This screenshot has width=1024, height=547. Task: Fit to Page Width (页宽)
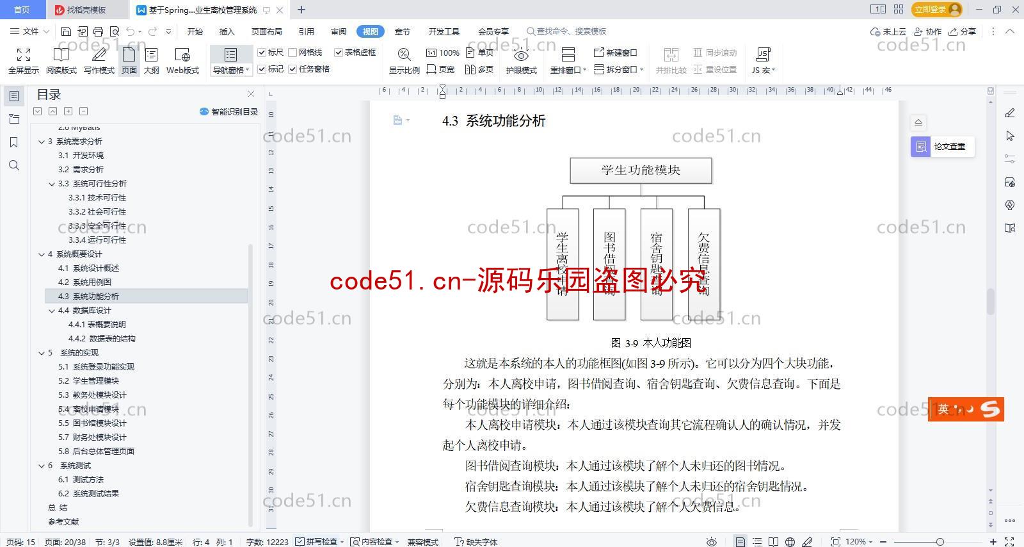pos(440,69)
